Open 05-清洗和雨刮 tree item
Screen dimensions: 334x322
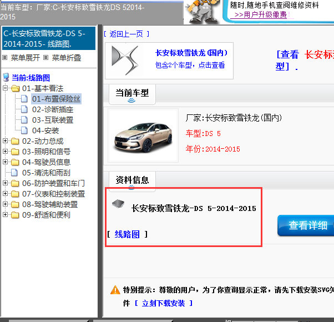(46, 173)
